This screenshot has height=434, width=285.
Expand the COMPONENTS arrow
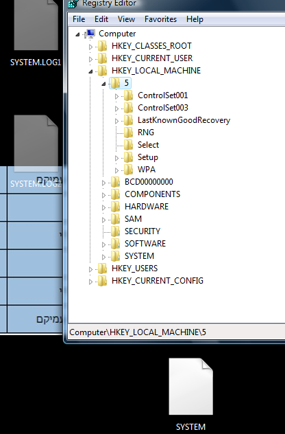(103, 195)
